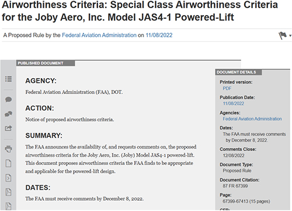Click the flag icon near the header
The height and width of the screenshot is (211, 292).
pos(283,36)
